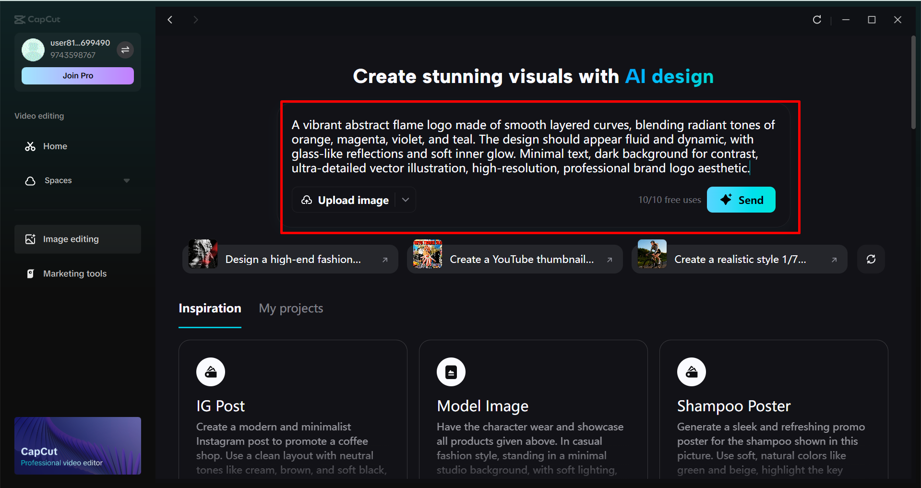This screenshot has width=921, height=488.
Task: Minimize the CapCut window
Action: [x=846, y=20]
